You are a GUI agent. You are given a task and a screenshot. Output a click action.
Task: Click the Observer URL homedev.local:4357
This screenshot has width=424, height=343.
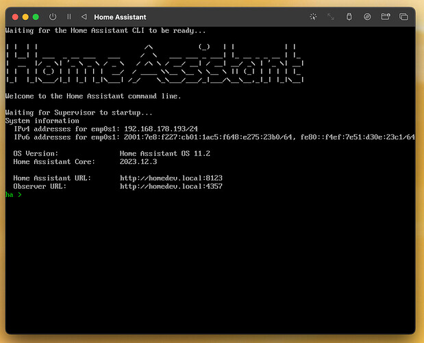click(171, 187)
